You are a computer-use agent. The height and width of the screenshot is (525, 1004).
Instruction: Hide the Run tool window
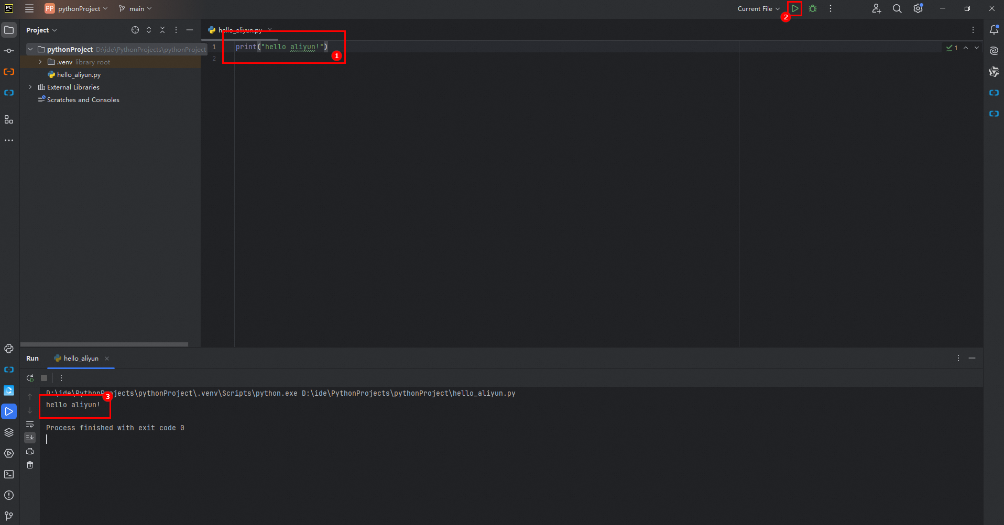coord(972,358)
